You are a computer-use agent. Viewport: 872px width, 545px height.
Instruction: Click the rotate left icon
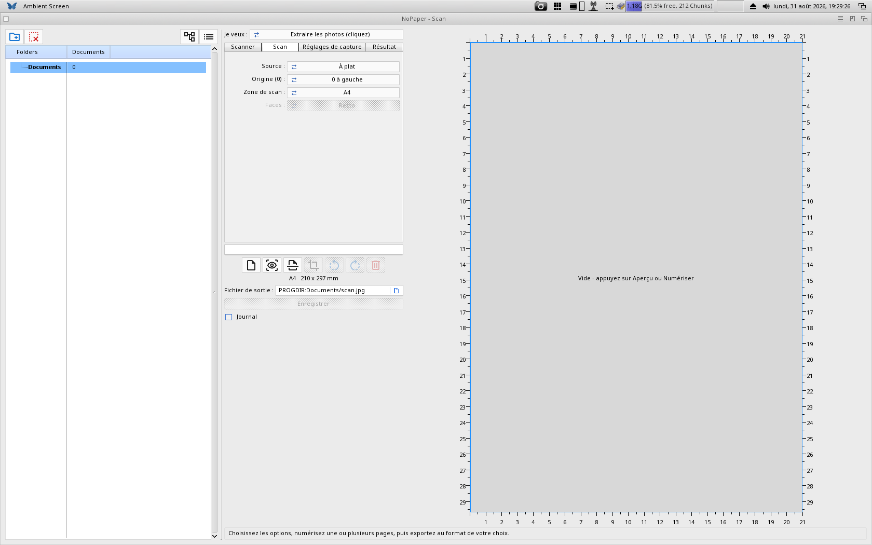point(334,265)
